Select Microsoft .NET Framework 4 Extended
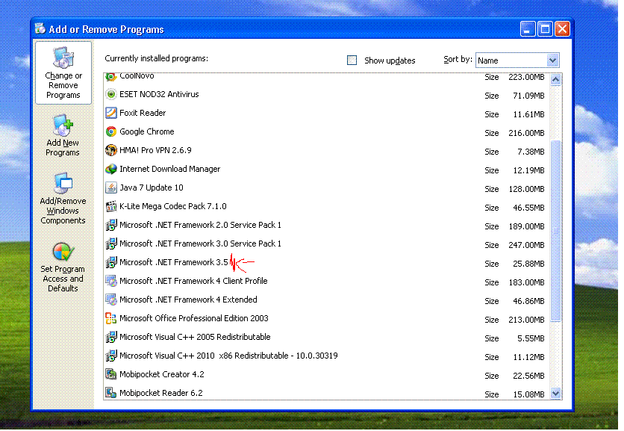Image resolution: width=624 pixels, height=431 pixels. [326, 300]
